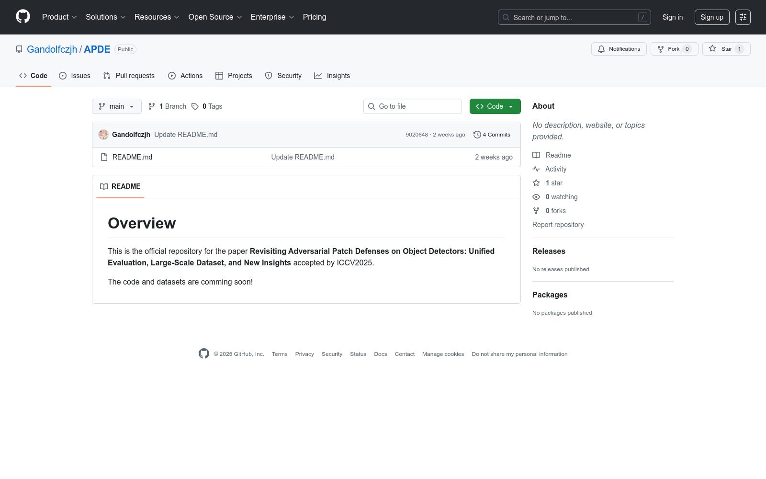Switch to the Code tab
This screenshot has height=479, width=766.
point(34,76)
